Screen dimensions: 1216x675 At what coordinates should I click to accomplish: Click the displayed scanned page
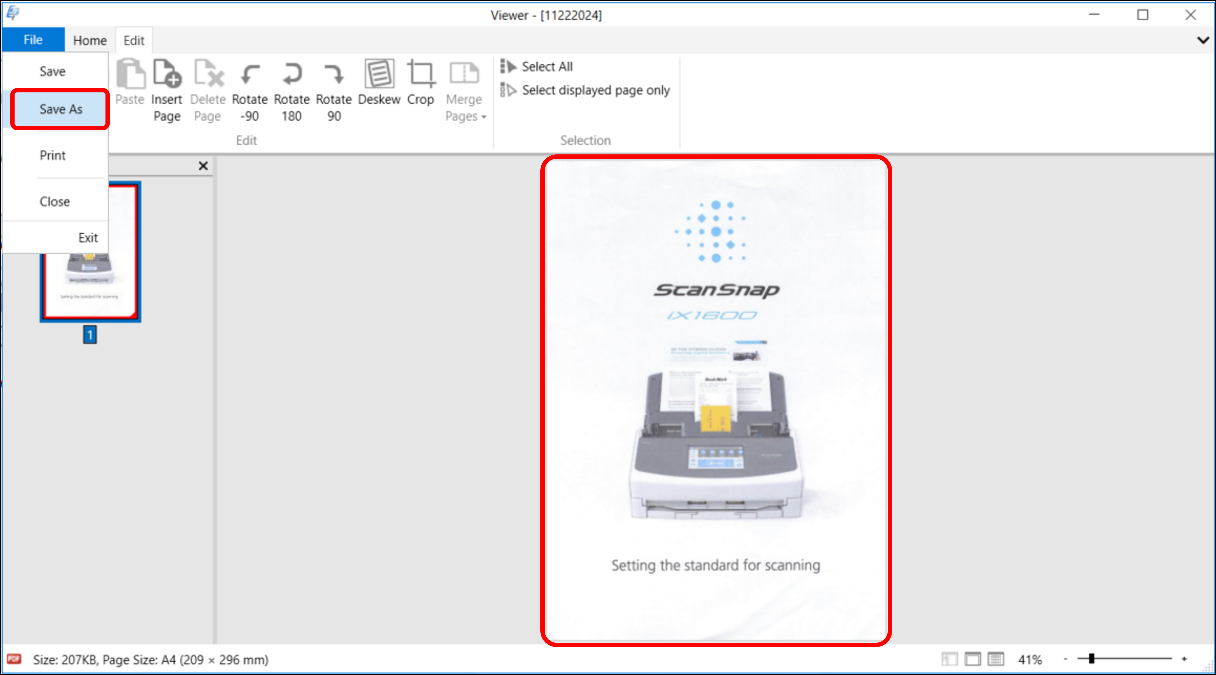pos(716,401)
